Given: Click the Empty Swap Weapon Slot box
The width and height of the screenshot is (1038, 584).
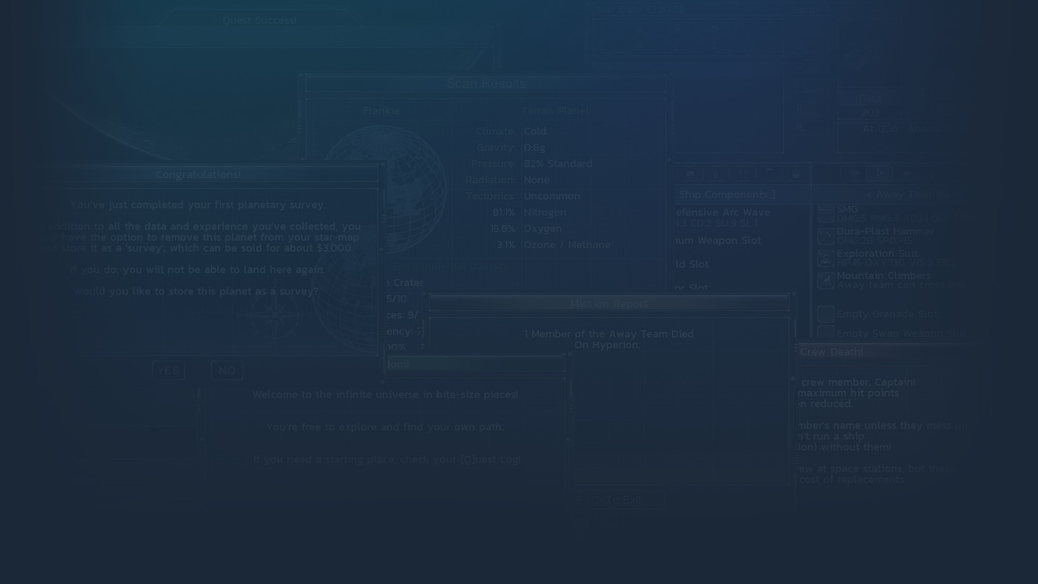Looking at the screenshot, I should (x=825, y=332).
